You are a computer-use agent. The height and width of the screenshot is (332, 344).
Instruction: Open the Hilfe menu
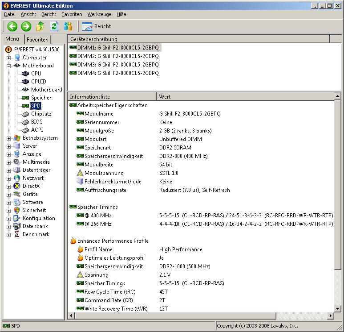coord(121,14)
